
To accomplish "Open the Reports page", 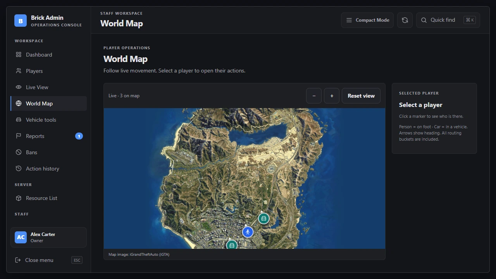I will pyautogui.click(x=49, y=136).
